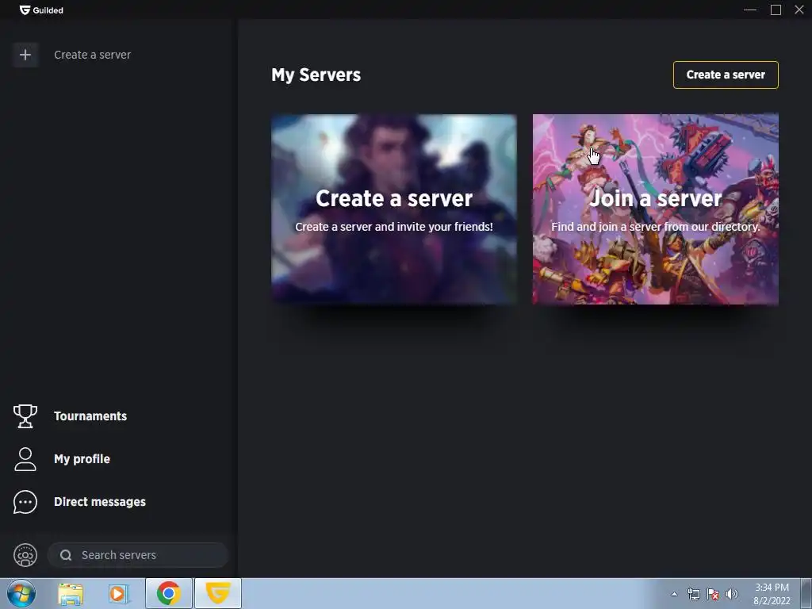Select the Guilded taskbar icon

218,593
